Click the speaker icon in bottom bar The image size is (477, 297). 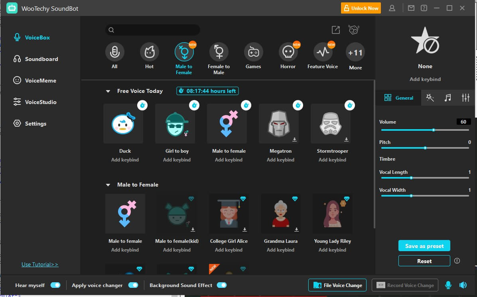(463, 285)
